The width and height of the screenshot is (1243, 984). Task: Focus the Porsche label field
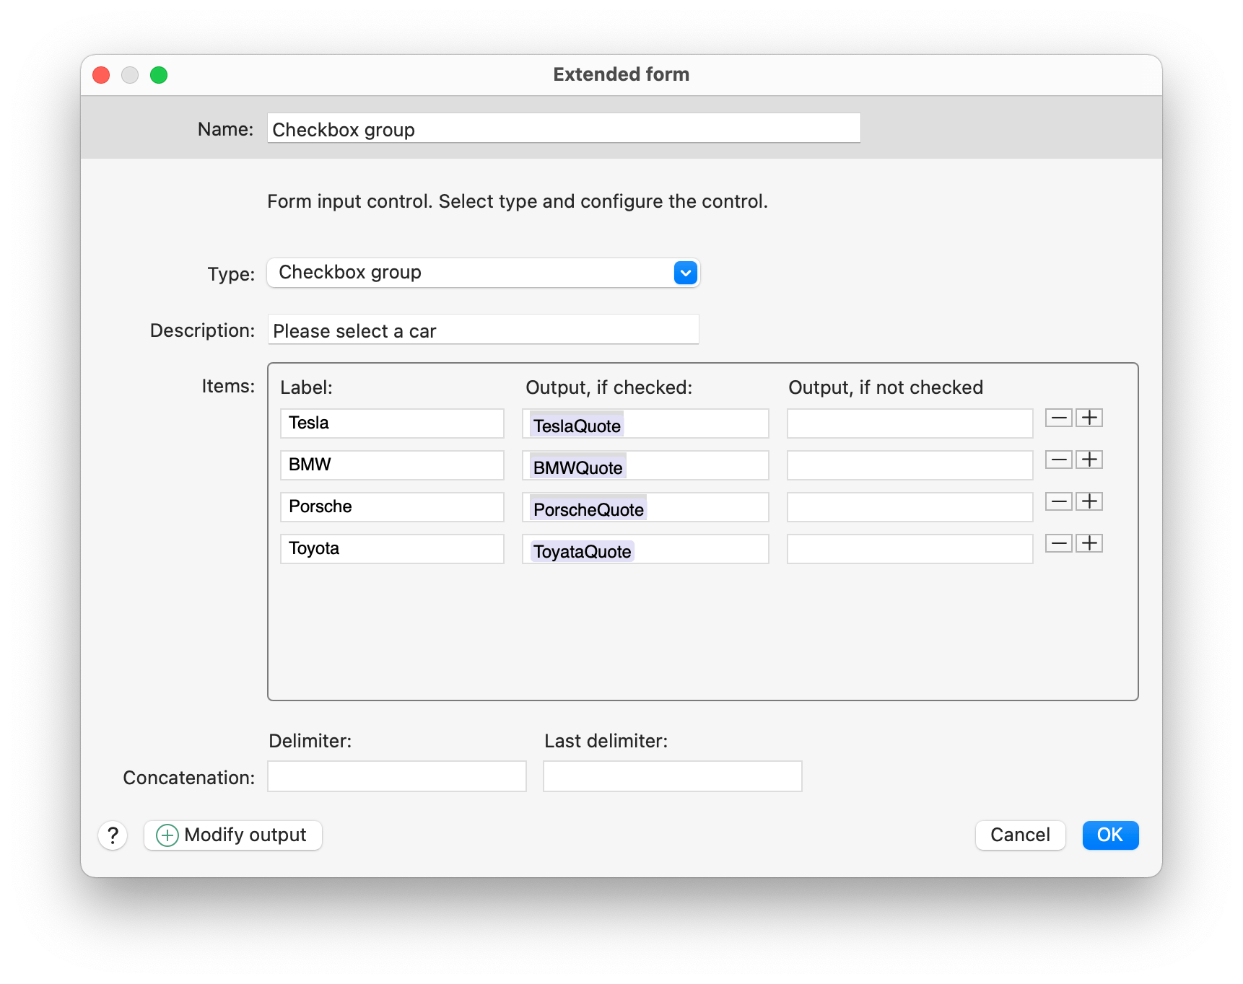coord(392,507)
